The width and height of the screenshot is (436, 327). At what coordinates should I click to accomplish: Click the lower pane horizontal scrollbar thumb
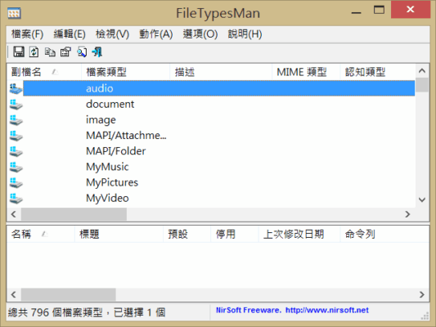point(69,294)
